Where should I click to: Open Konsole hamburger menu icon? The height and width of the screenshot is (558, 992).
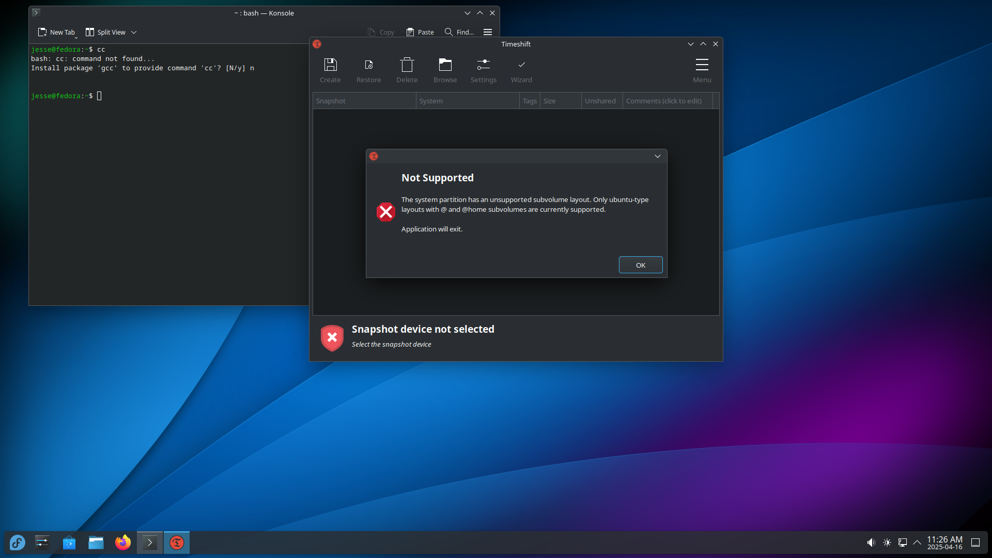click(x=487, y=32)
